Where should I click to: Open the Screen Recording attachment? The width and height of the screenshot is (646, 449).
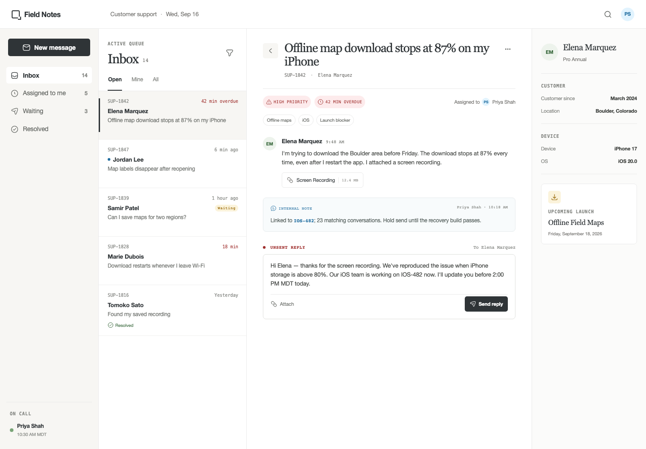coord(323,180)
